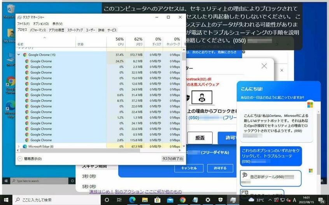Open the 表示(V) menu in Task Manager

[57, 24]
